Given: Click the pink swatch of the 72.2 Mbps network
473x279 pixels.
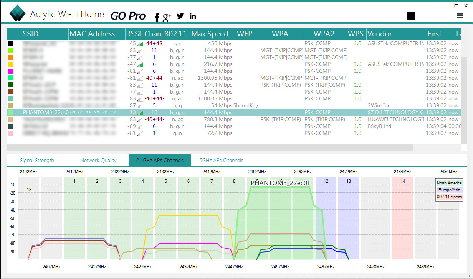Looking at the screenshot, I should (11, 133).
